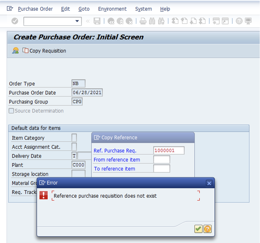This screenshot has height=243, width=260.
Task: Click the Print icon
Action: click(143, 21)
